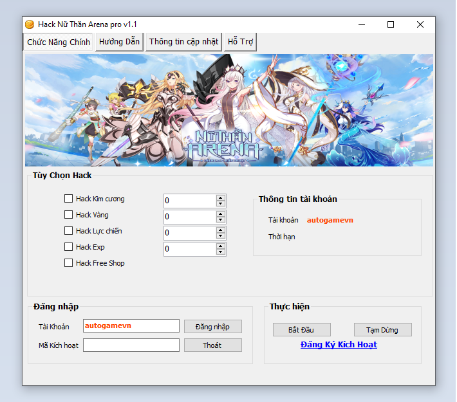Tick the Hack Exp checkbox

pos(69,247)
